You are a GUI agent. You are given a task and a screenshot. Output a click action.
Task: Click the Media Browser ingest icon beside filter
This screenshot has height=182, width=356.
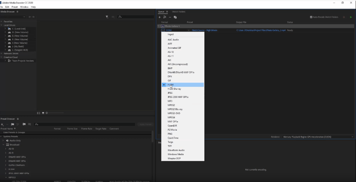pos(113,17)
